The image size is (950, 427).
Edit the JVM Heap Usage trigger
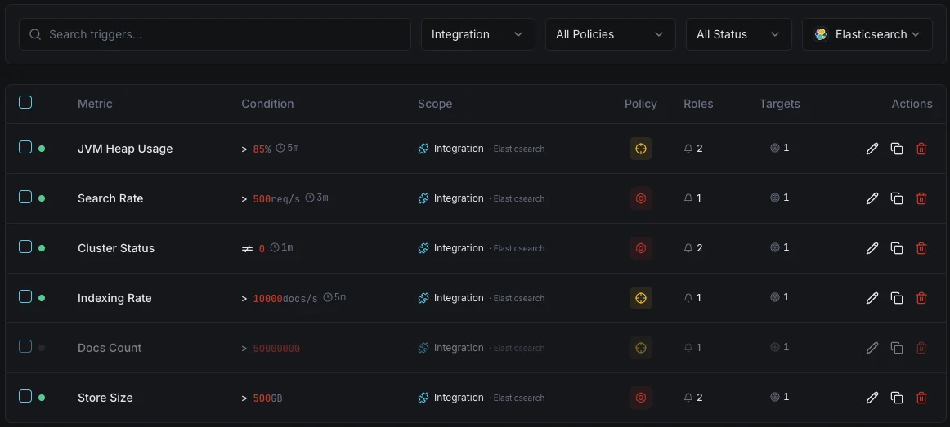tap(872, 149)
